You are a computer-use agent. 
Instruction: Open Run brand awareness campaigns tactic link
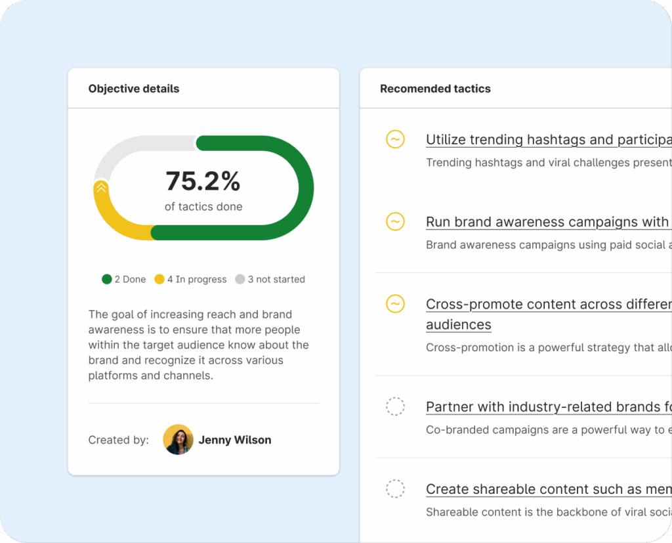[x=548, y=222]
